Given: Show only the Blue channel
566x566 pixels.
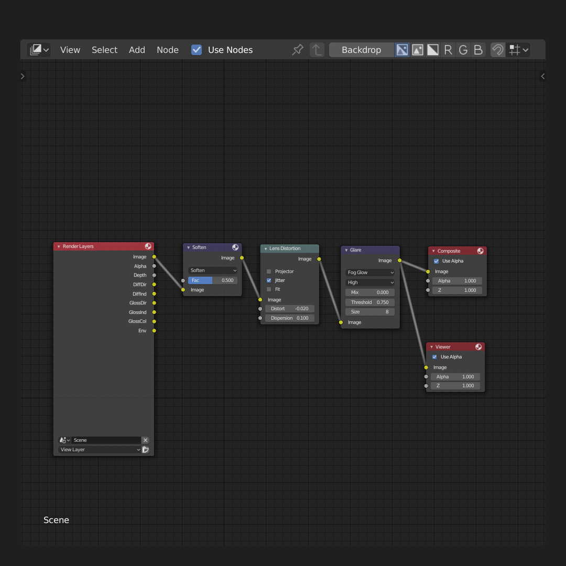Looking at the screenshot, I should point(478,50).
